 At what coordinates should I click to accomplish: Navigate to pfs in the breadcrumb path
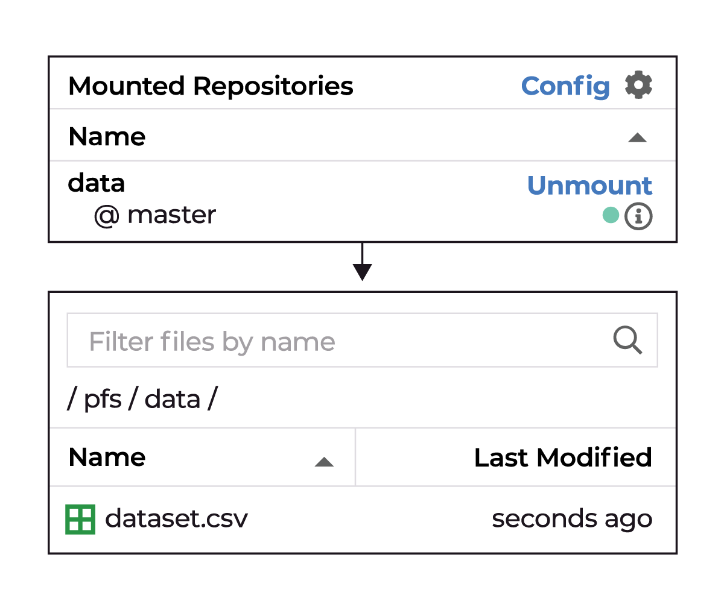[103, 400]
